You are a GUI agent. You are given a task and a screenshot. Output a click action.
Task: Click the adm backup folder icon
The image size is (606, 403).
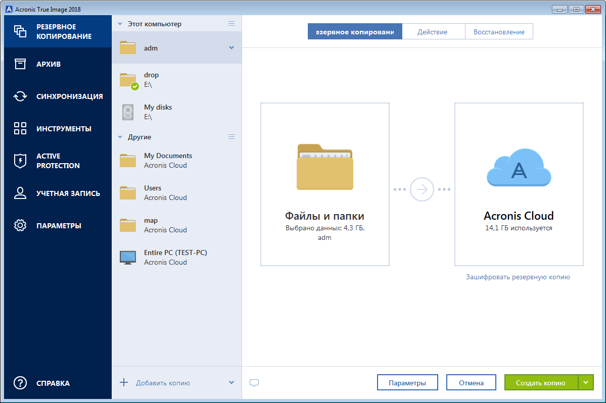tap(127, 48)
